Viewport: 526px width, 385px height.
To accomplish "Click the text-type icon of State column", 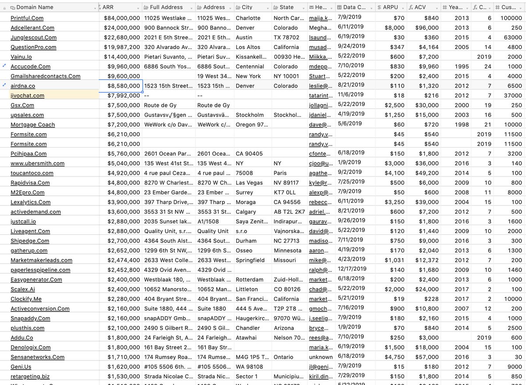I will [276, 7].
